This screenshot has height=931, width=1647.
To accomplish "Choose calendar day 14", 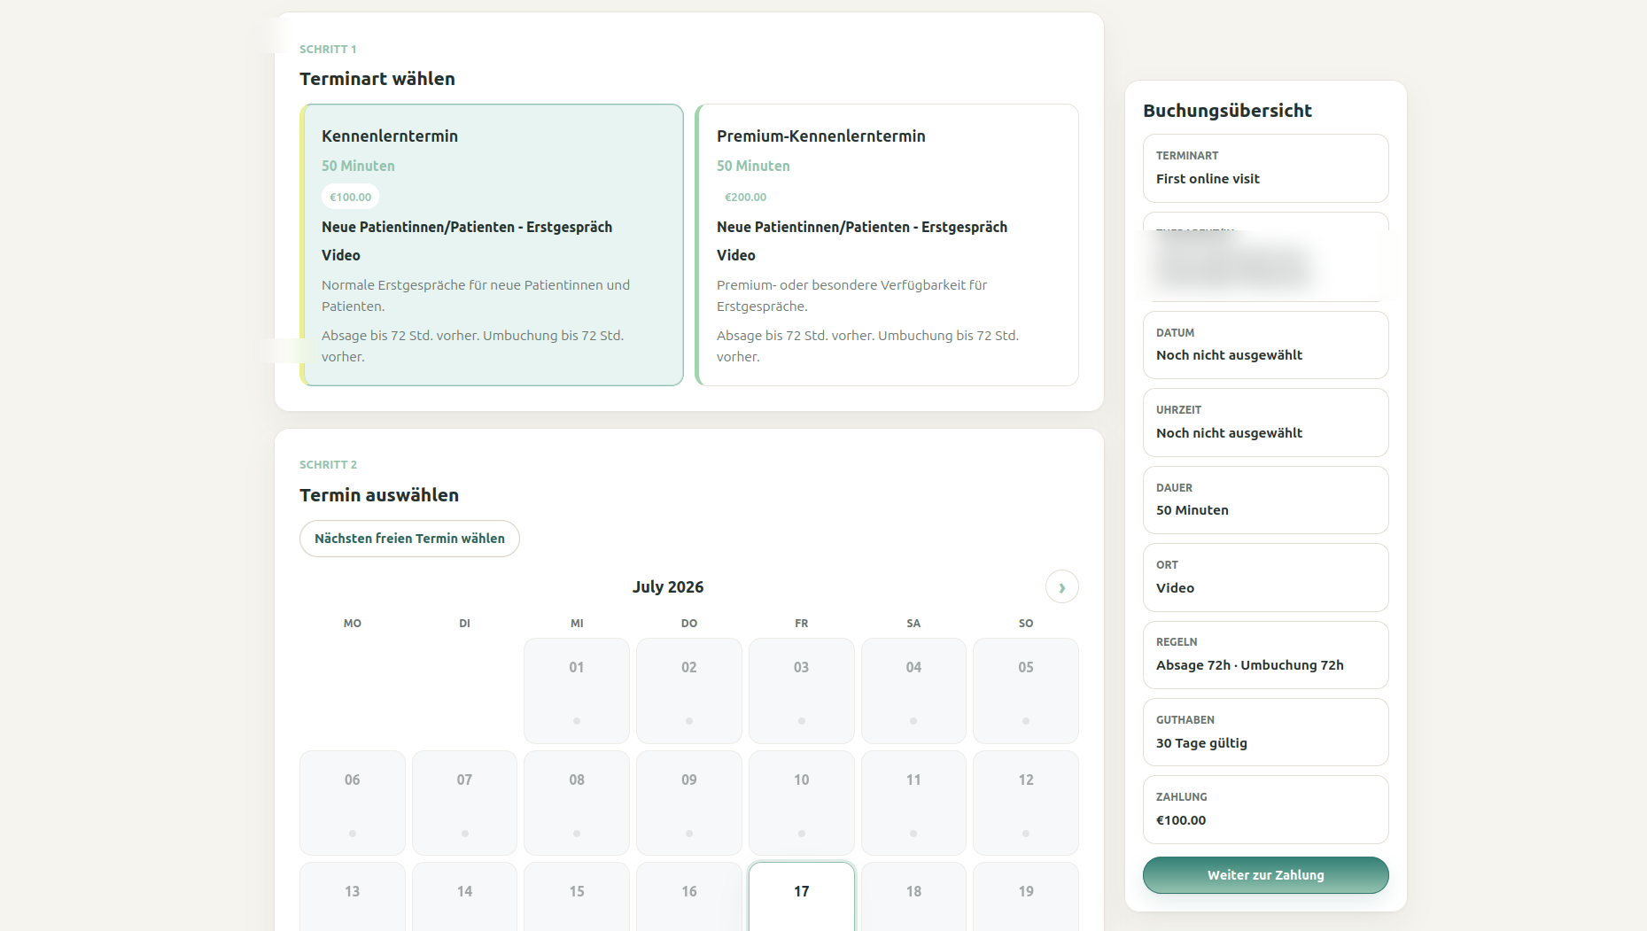I will pos(464,896).
